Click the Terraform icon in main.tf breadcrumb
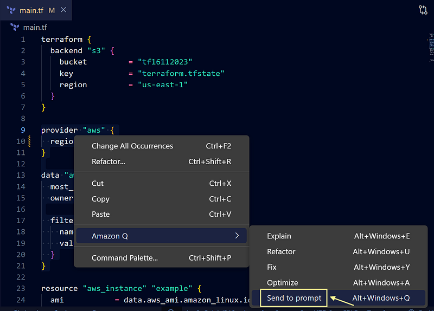The image size is (434, 311). [x=15, y=27]
